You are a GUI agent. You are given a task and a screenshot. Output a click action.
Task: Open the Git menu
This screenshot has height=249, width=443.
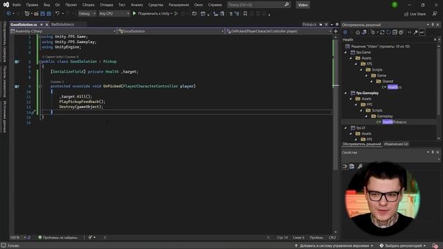click(57, 5)
